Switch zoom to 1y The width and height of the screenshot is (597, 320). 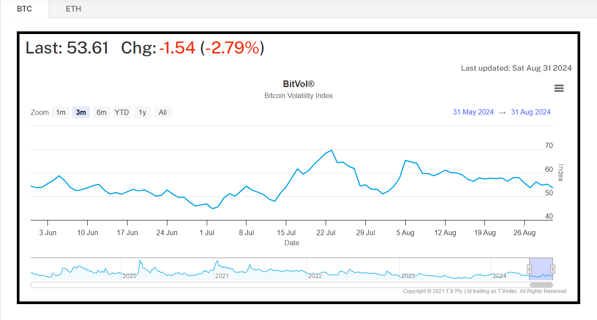[x=142, y=112]
